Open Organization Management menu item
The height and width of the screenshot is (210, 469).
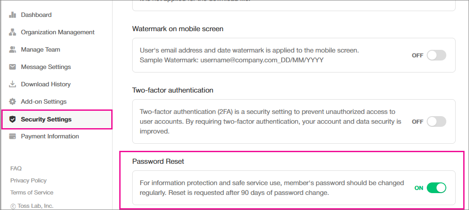coord(57,32)
